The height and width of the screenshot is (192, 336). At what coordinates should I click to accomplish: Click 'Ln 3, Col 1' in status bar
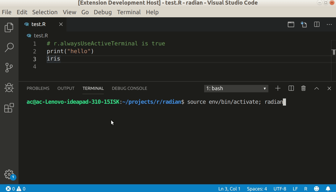tap(229, 189)
